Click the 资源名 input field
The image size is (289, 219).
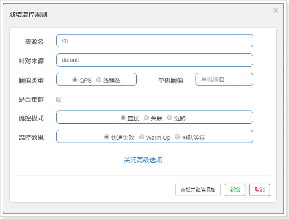tap(155, 41)
